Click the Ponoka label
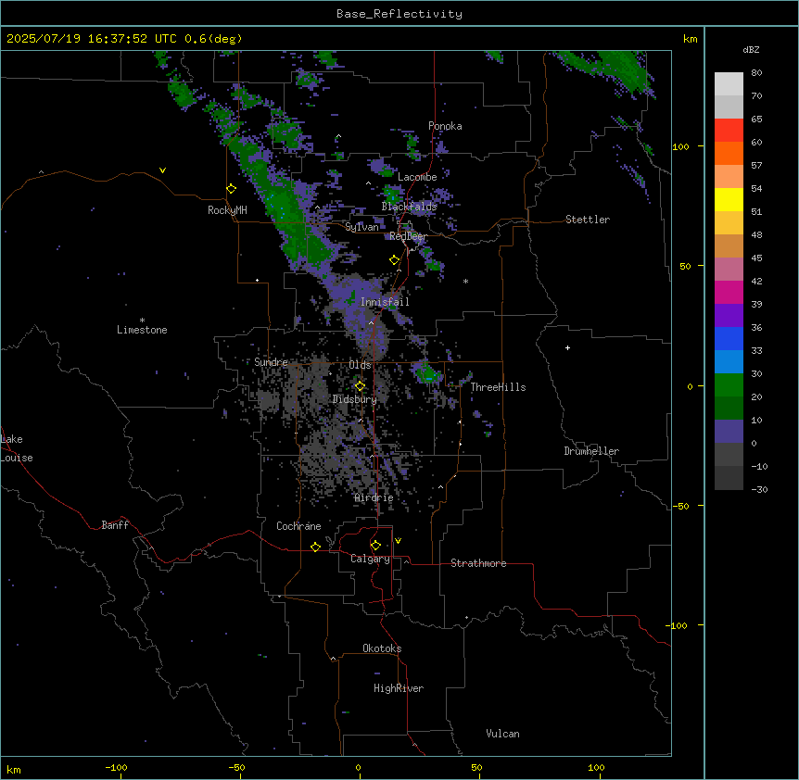This screenshot has height=780, width=799. pos(445,126)
